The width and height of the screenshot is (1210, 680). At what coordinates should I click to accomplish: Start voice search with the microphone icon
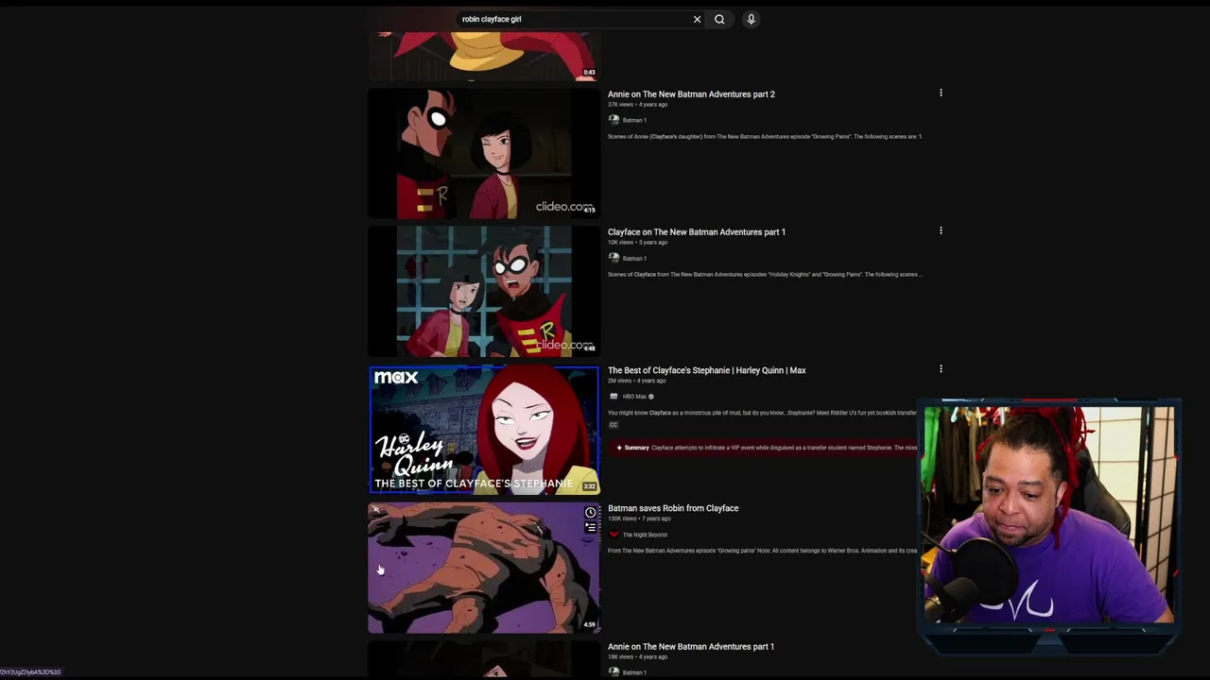point(751,19)
